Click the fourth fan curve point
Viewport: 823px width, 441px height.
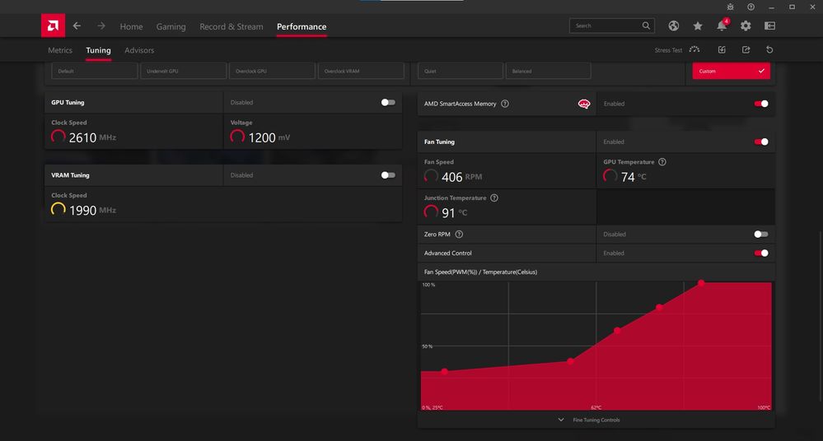pyautogui.click(x=659, y=307)
